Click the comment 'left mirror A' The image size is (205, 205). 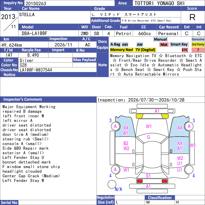click(17, 120)
